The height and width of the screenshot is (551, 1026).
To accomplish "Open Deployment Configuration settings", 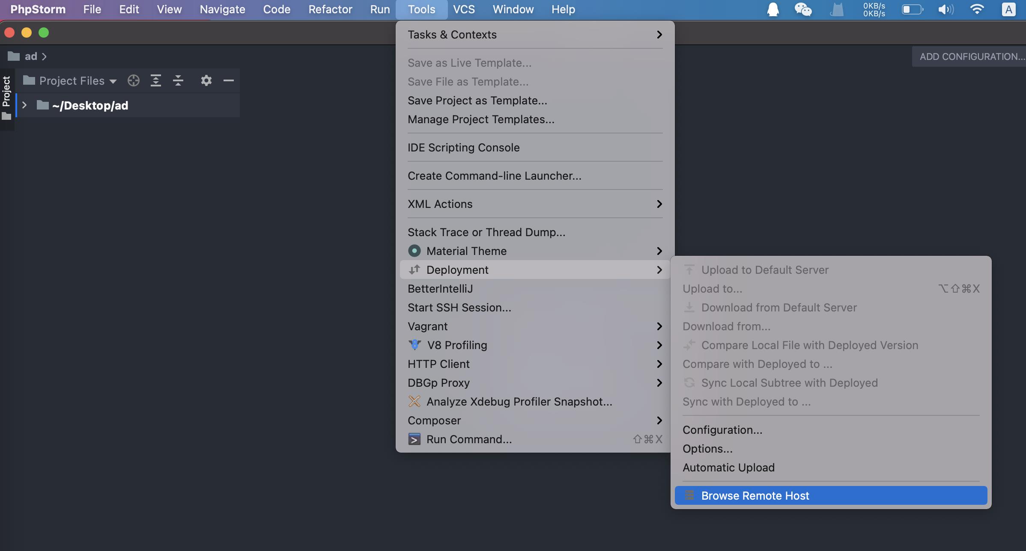I will point(722,429).
